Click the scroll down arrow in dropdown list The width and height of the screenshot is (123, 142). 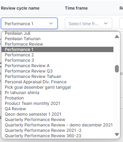tap(117, 135)
